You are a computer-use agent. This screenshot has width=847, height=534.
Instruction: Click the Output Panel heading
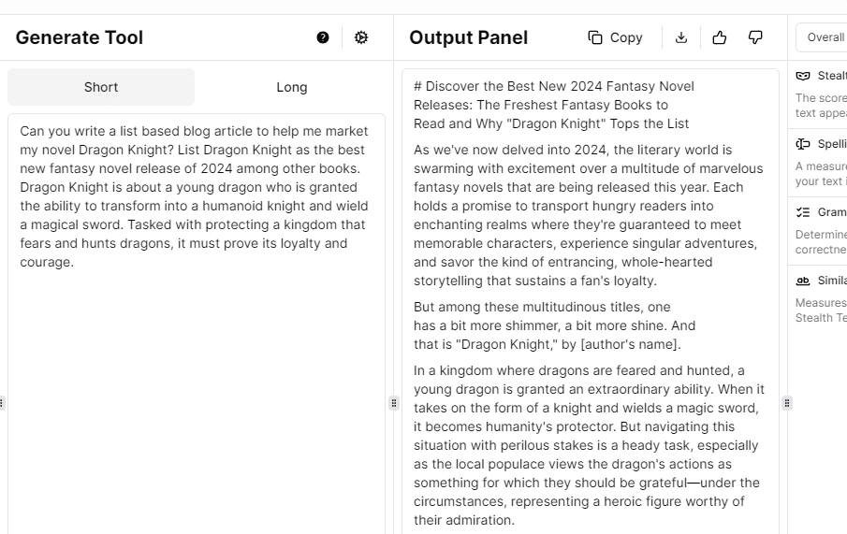pyautogui.click(x=468, y=37)
